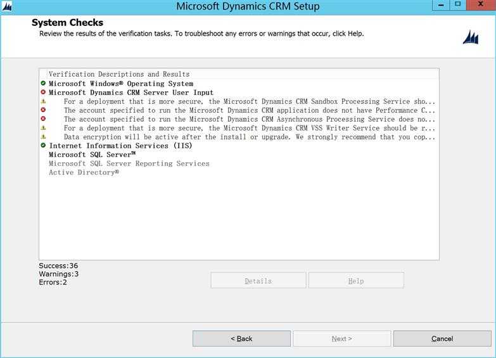This screenshot has height=358, width=496.
Task: Click the System Checks heading
Action: point(67,22)
